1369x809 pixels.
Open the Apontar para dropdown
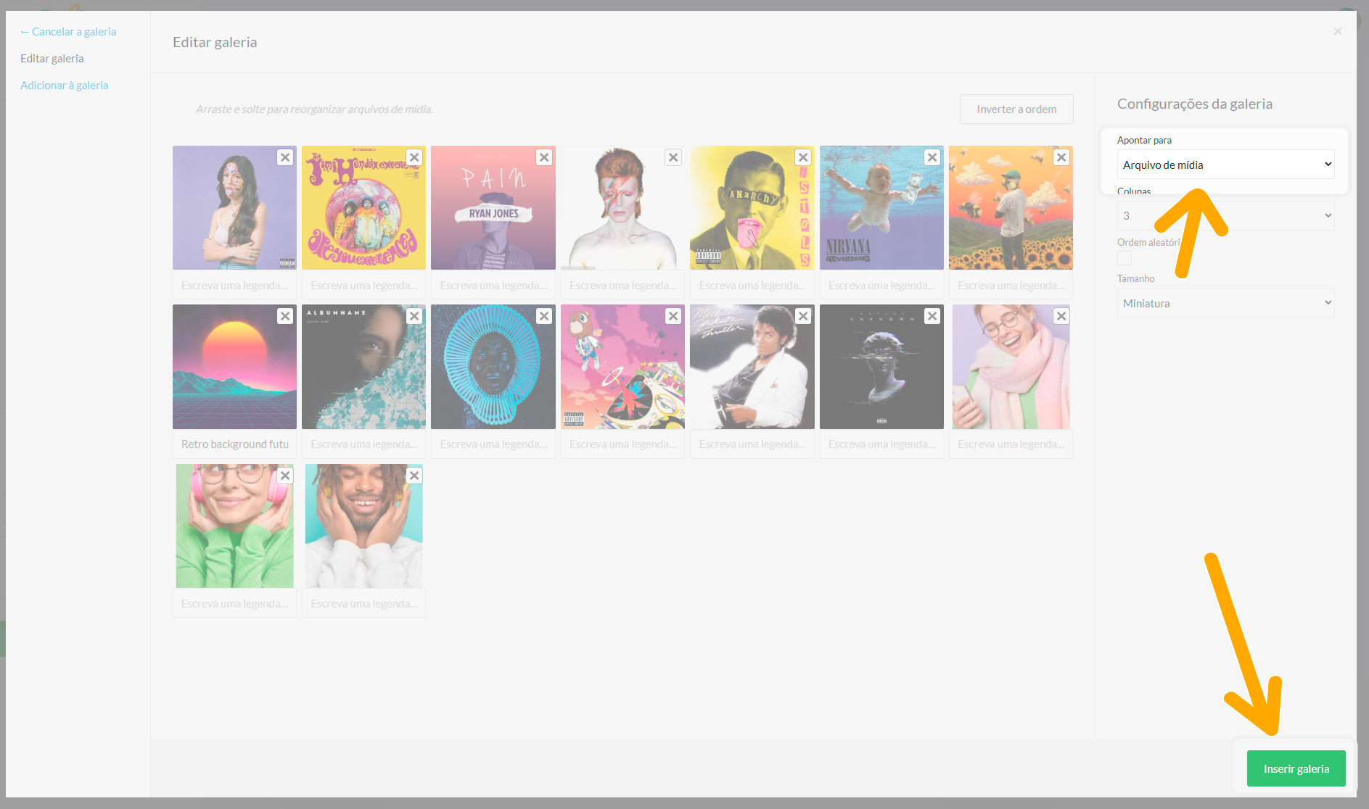pos(1225,165)
